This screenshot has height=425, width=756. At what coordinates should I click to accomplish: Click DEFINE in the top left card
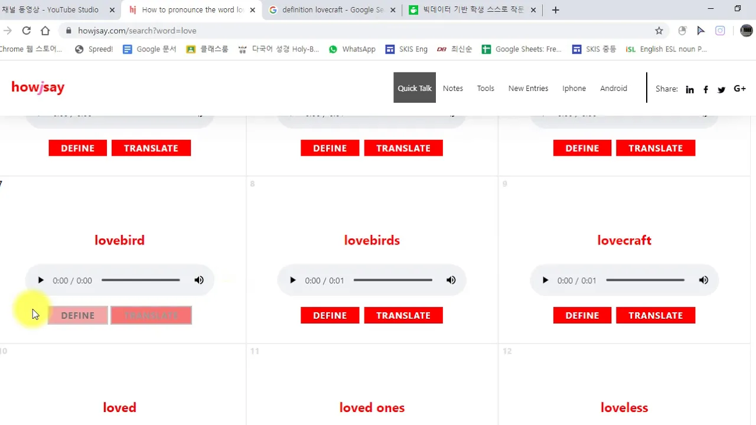click(77, 148)
